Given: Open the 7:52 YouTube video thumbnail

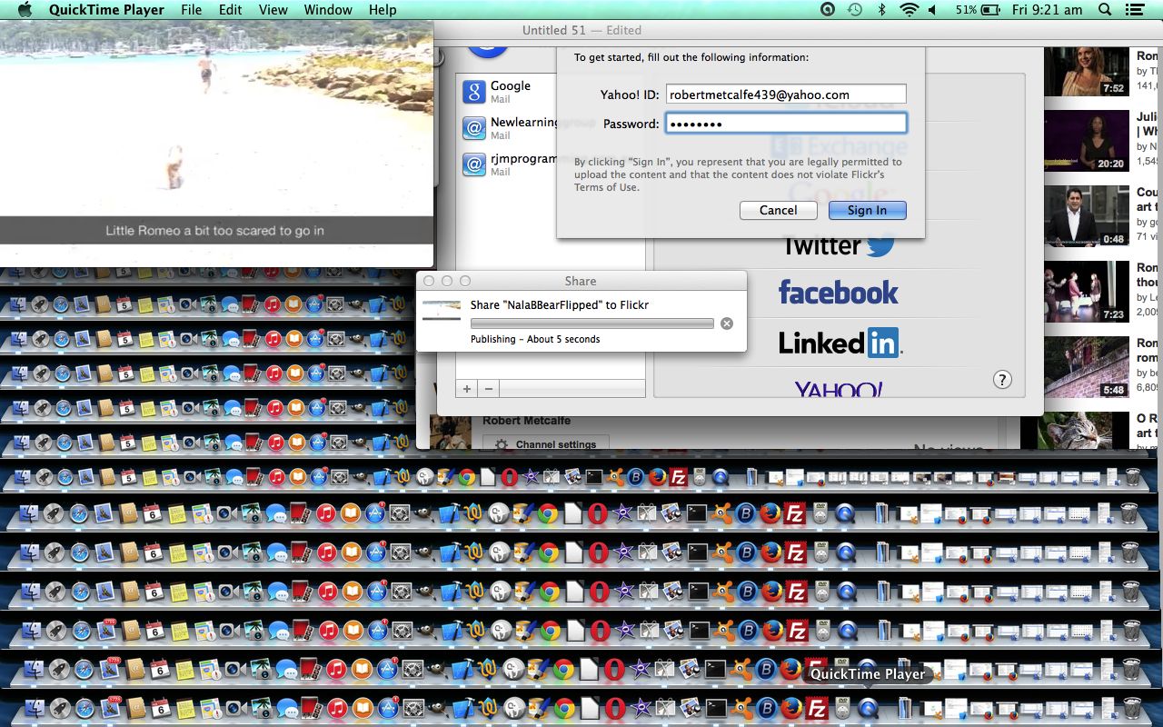Looking at the screenshot, I should pos(1086,72).
